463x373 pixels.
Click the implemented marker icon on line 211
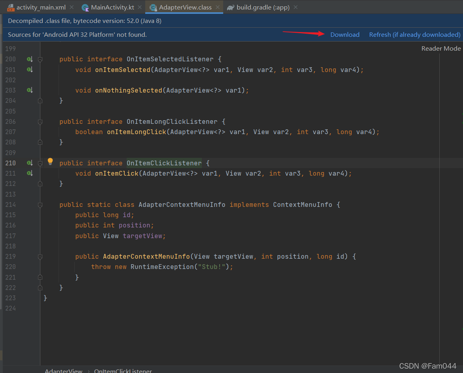click(30, 173)
